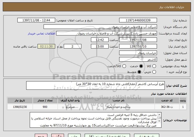194x137 pixels.
Task: Click need date cell 1398/02/30
Action: 20,107
